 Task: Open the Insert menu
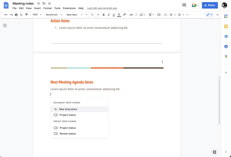point(38,8)
